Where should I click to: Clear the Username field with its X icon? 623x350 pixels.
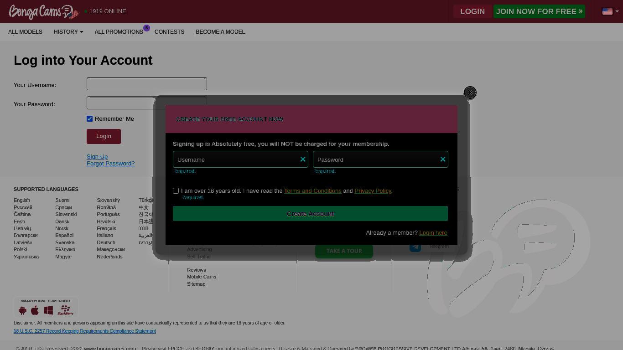(x=303, y=159)
